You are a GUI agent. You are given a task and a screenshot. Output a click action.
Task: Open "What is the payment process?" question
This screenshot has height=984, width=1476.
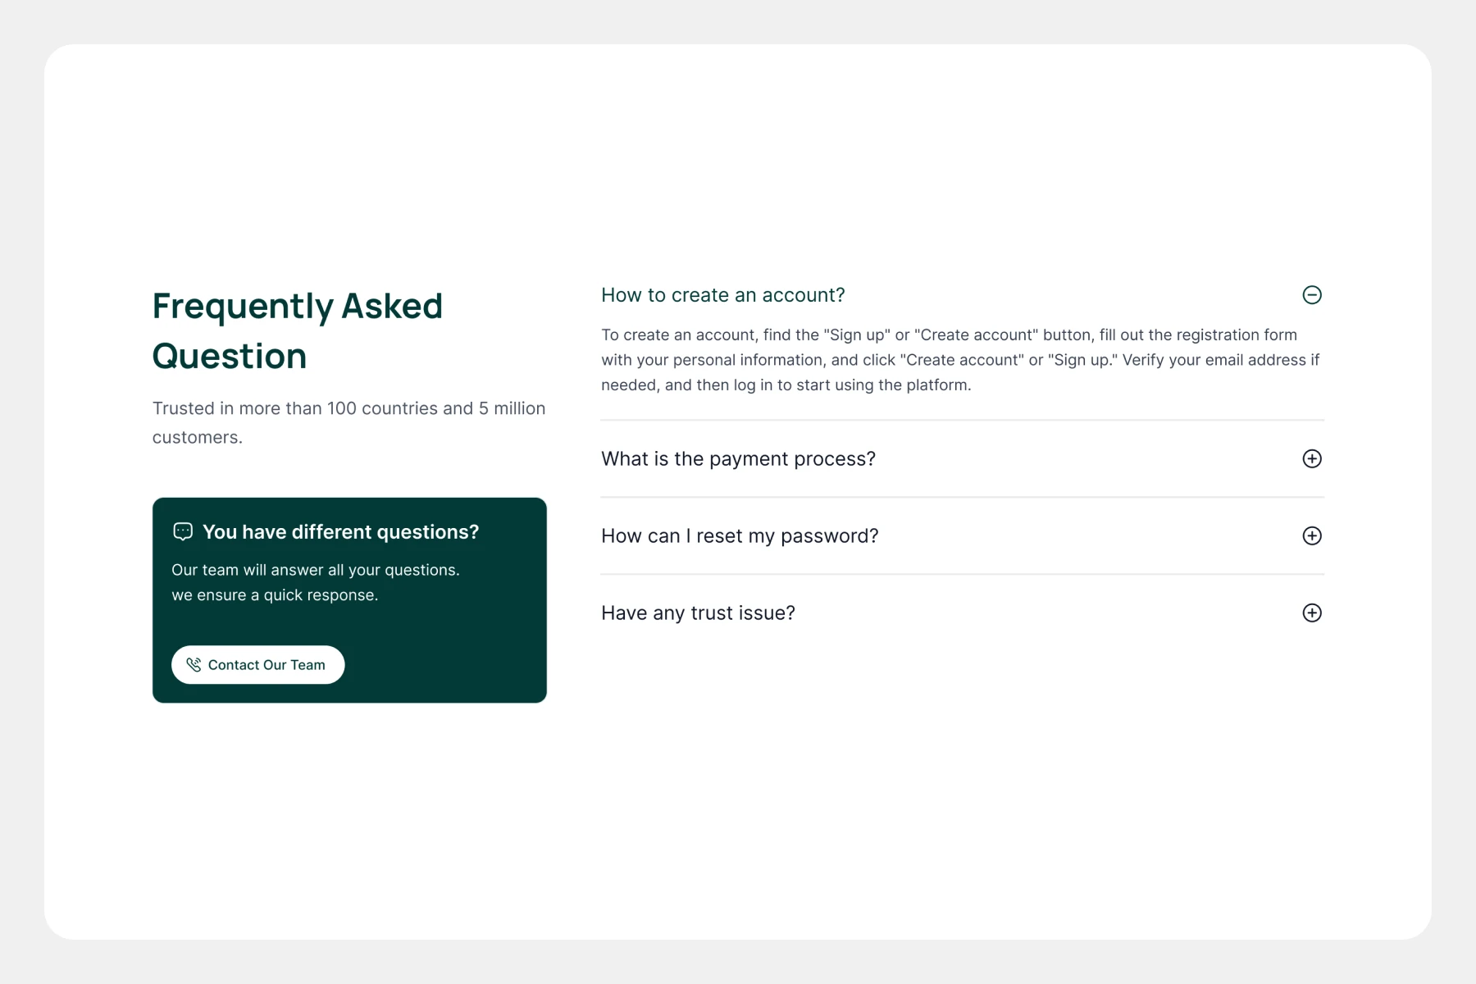coord(738,459)
